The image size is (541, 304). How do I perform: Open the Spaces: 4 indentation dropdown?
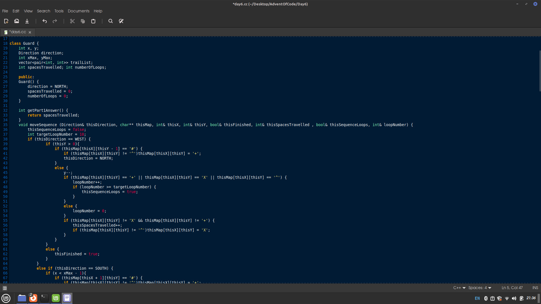480,288
